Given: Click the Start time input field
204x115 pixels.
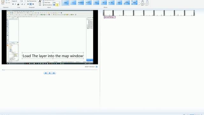Looking at the screenshot, I should 55,3.
